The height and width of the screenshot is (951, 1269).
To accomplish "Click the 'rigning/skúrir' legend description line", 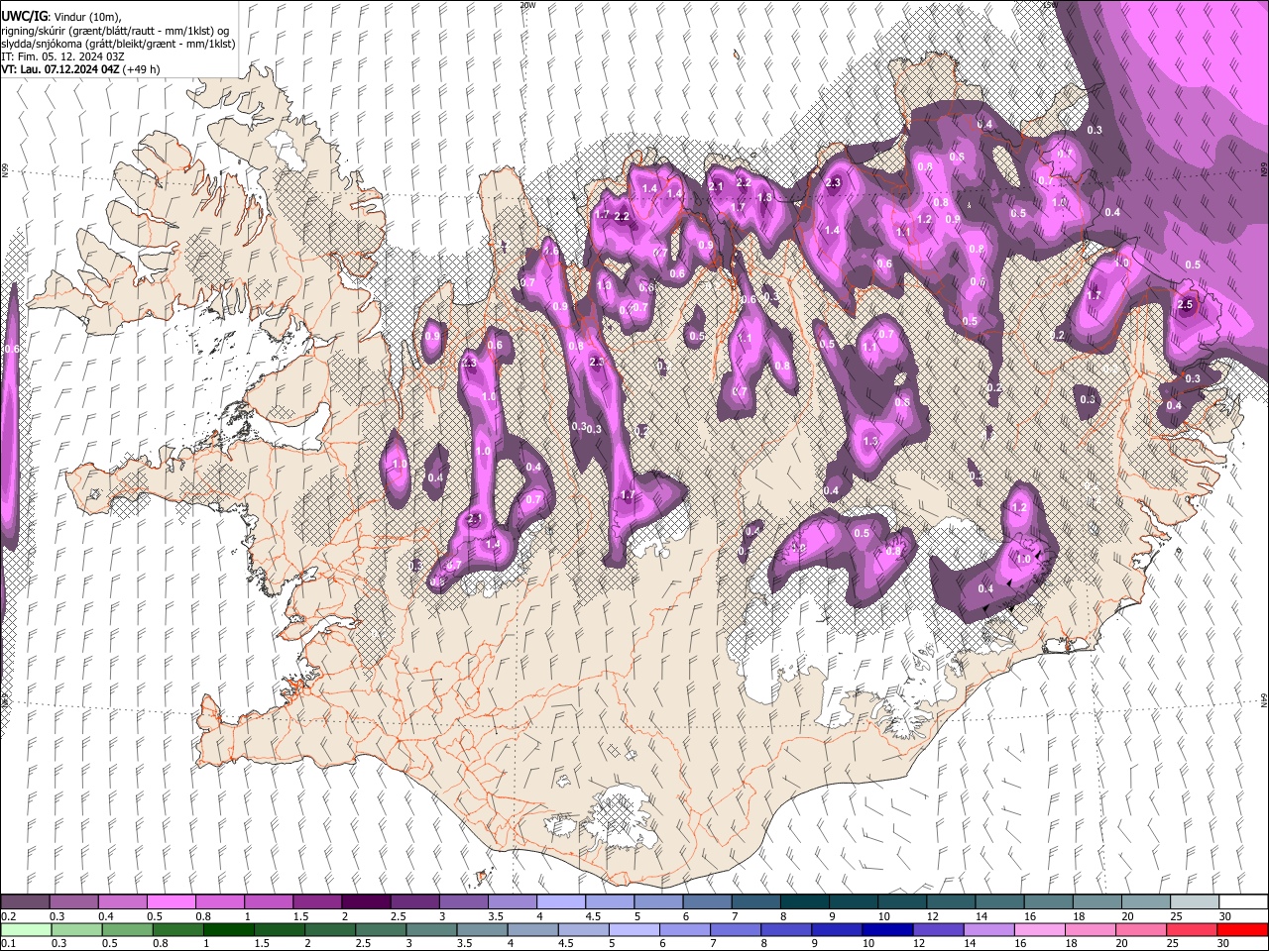I will pos(116,30).
